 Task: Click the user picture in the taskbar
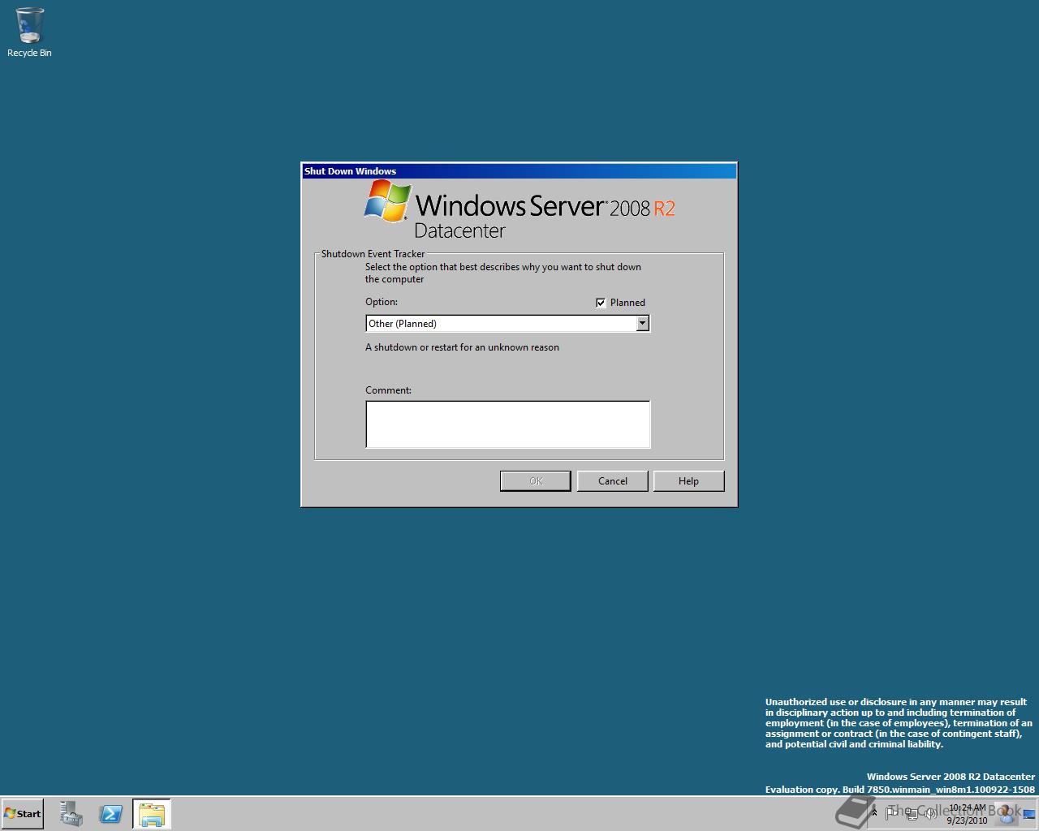(x=1007, y=813)
